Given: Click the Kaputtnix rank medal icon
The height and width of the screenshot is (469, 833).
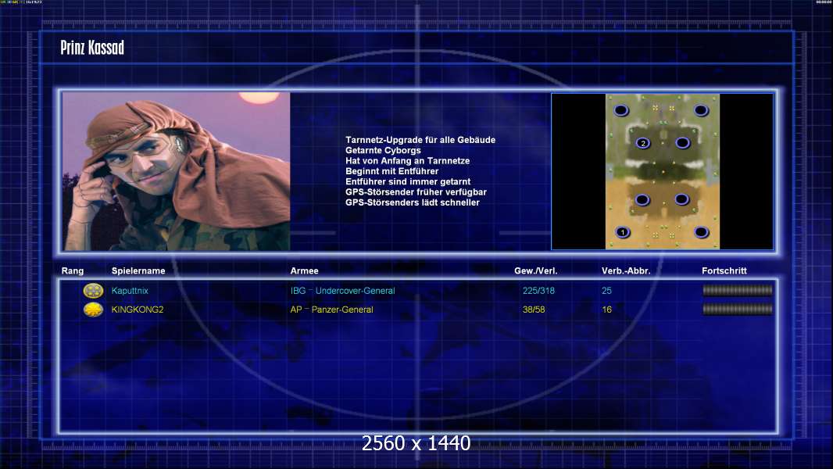Looking at the screenshot, I should click(x=93, y=290).
